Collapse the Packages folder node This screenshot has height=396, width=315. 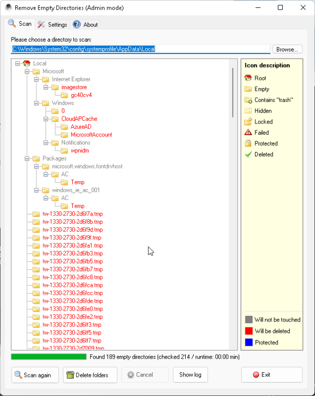click(x=27, y=158)
